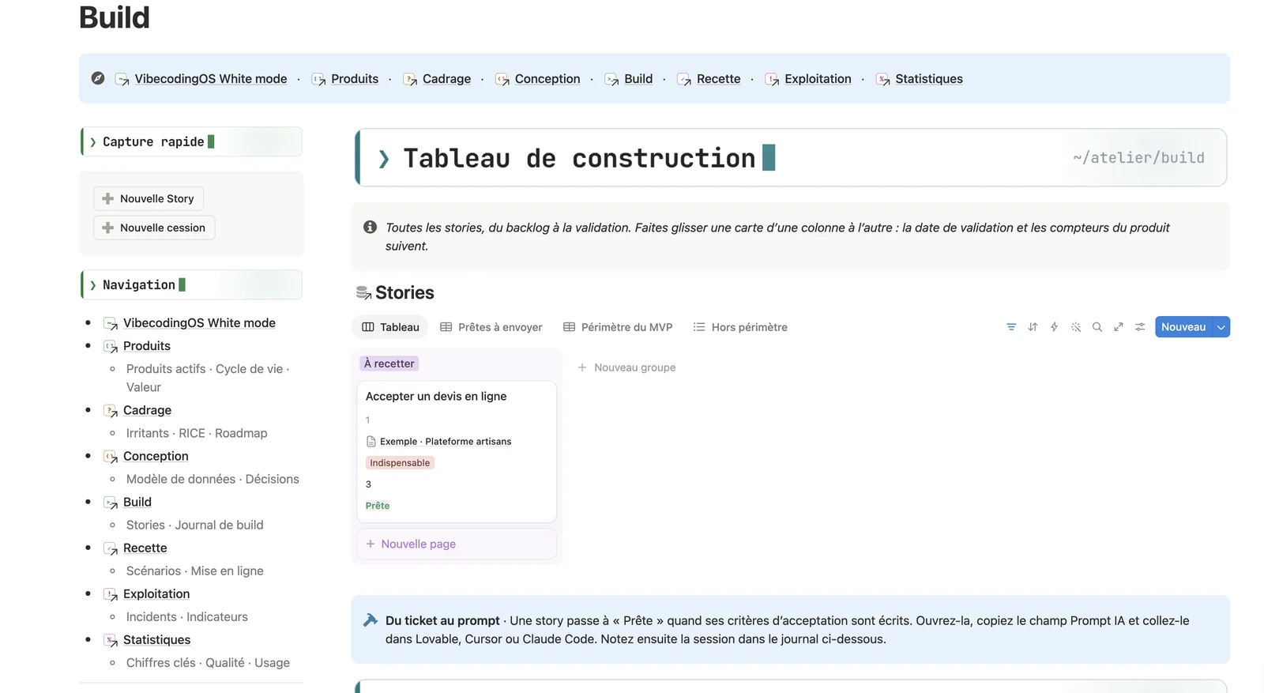Open the 'Périmètre du MVP' view
Viewport: 1264px width, 693px height.
(x=618, y=327)
